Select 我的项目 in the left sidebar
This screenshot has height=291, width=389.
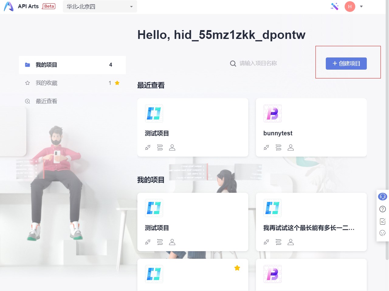[72, 65]
